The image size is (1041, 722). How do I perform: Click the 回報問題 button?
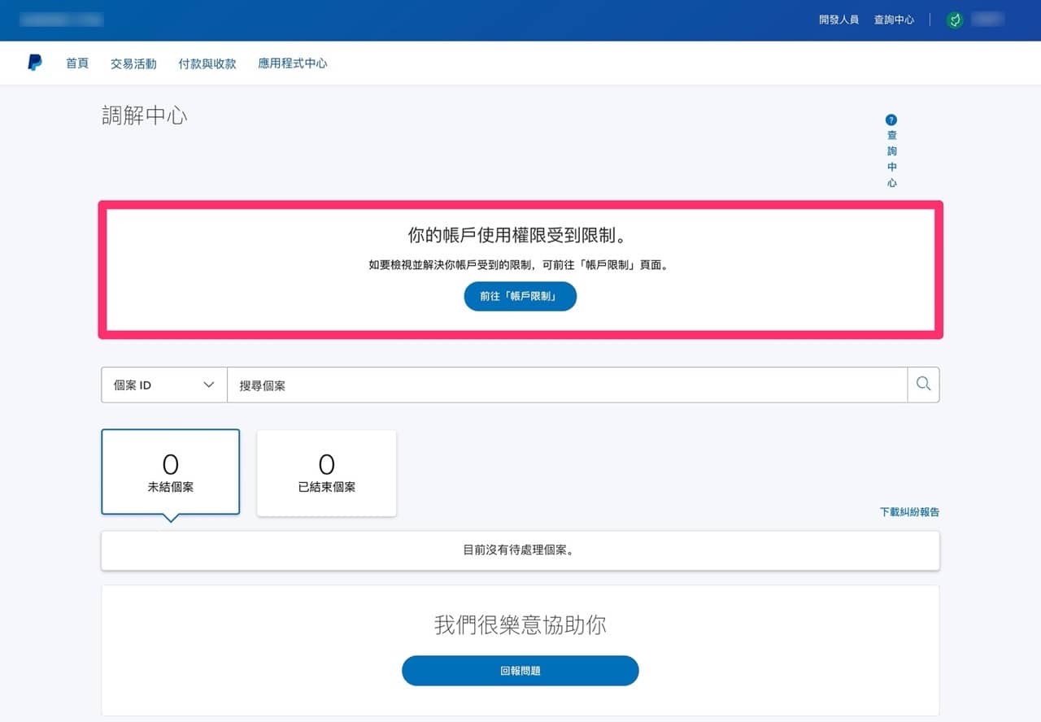pos(520,671)
